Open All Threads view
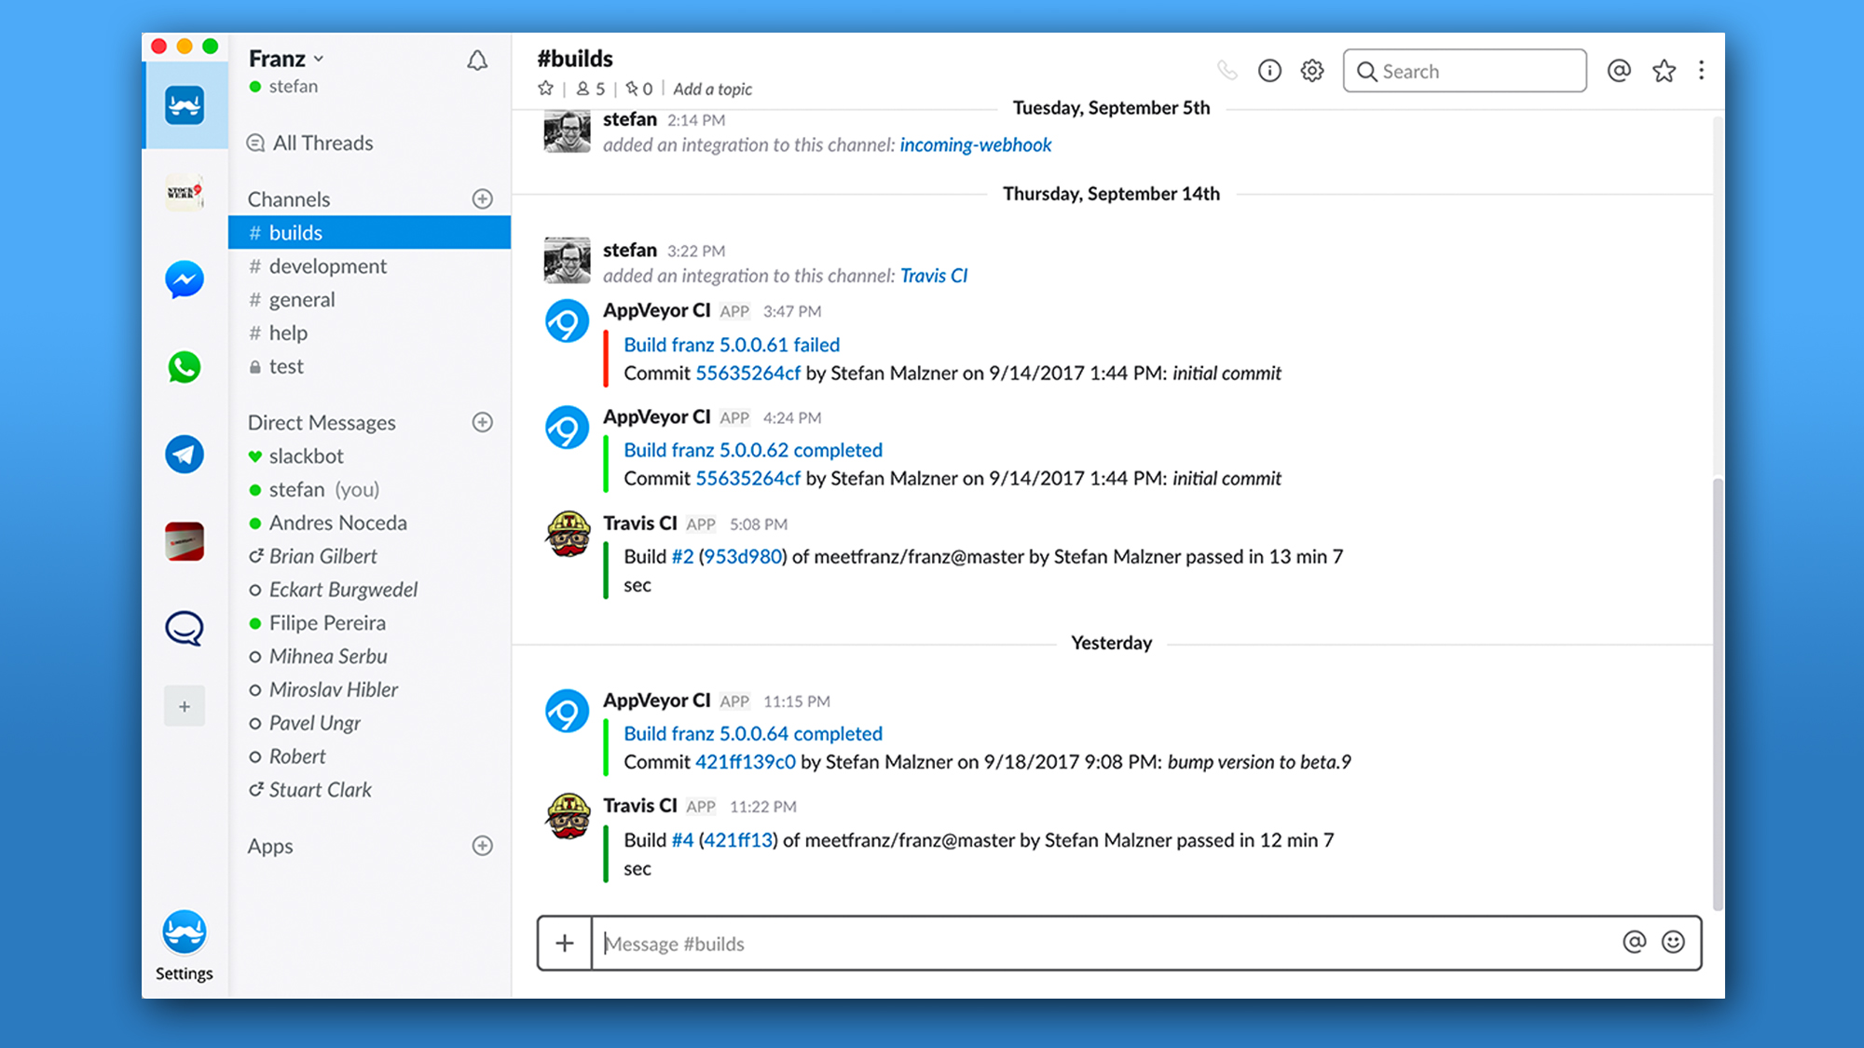This screenshot has width=1864, height=1048. point(309,143)
